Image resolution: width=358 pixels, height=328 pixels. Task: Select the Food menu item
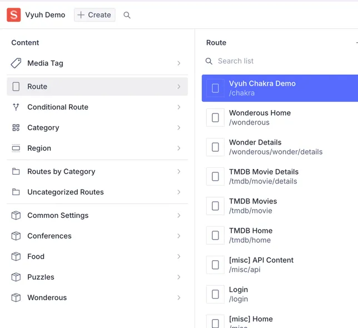[x=36, y=257]
